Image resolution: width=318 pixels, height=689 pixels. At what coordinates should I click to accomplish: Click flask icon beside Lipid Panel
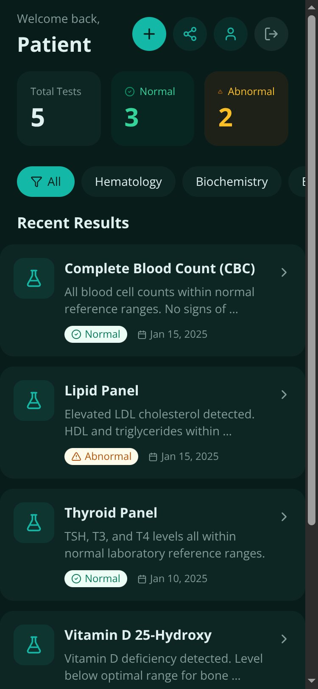(34, 401)
